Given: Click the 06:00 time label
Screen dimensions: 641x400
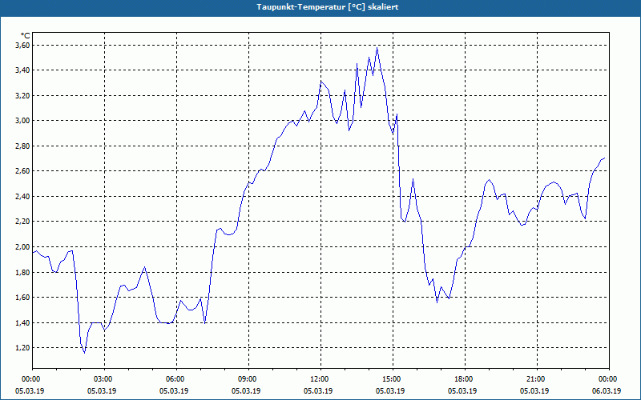Looking at the screenshot, I should tap(176, 379).
